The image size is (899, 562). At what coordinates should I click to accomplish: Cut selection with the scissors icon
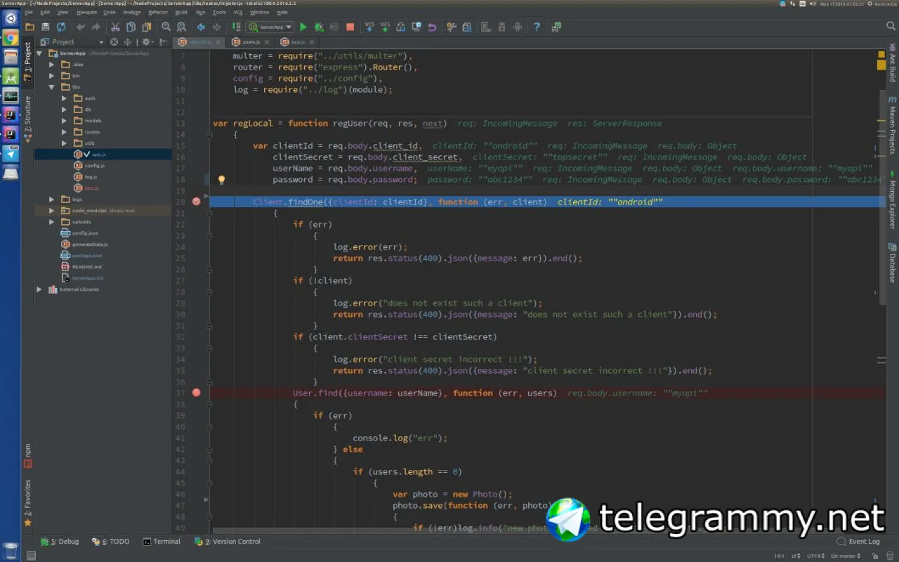[x=116, y=27]
